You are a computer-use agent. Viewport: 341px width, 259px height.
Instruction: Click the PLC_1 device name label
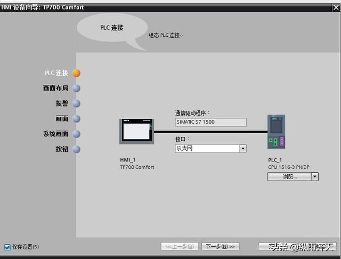pyautogui.click(x=275, y=160)
